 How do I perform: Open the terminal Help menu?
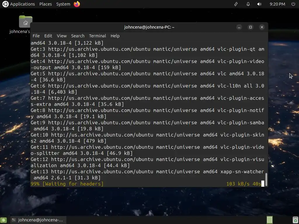(x=115, y=36)
